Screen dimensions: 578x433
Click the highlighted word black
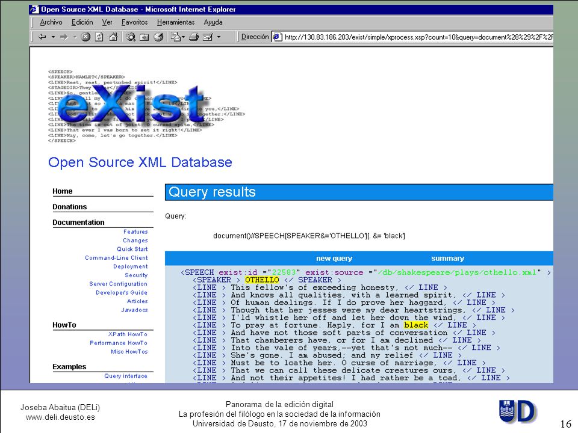coord(416,325)
